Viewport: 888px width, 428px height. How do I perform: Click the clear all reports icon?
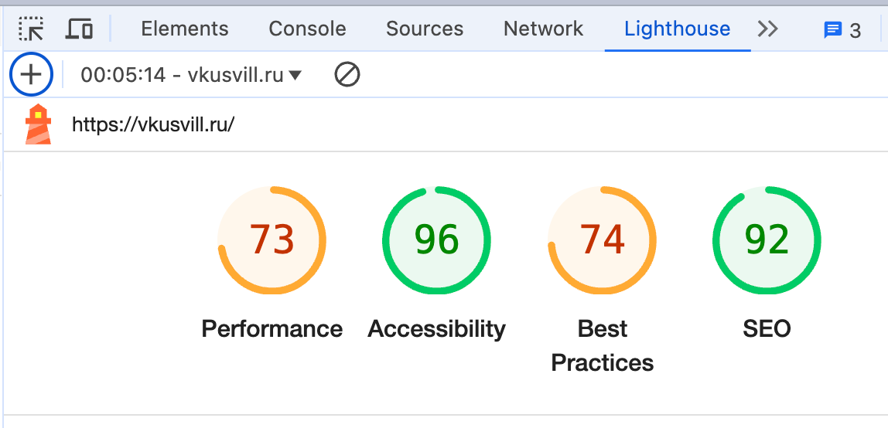click(347, 75)
